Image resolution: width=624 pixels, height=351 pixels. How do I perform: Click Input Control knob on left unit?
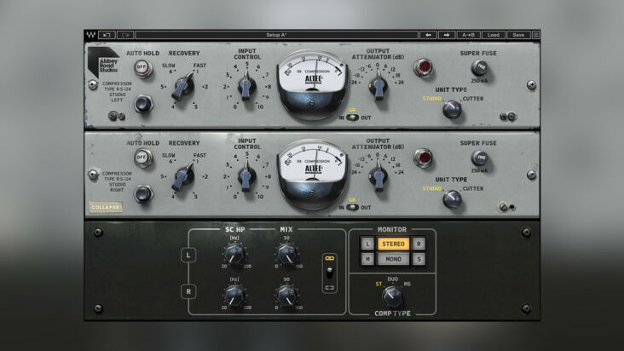point(246,86)
